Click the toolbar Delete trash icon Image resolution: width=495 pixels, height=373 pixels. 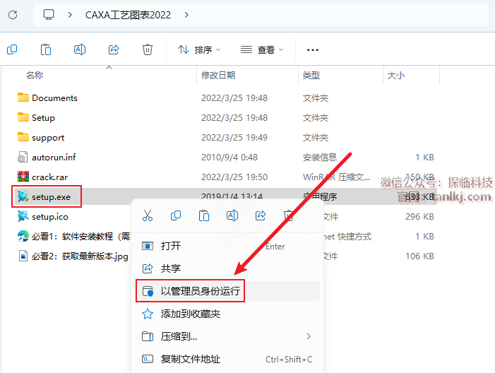tap(148, 49)
